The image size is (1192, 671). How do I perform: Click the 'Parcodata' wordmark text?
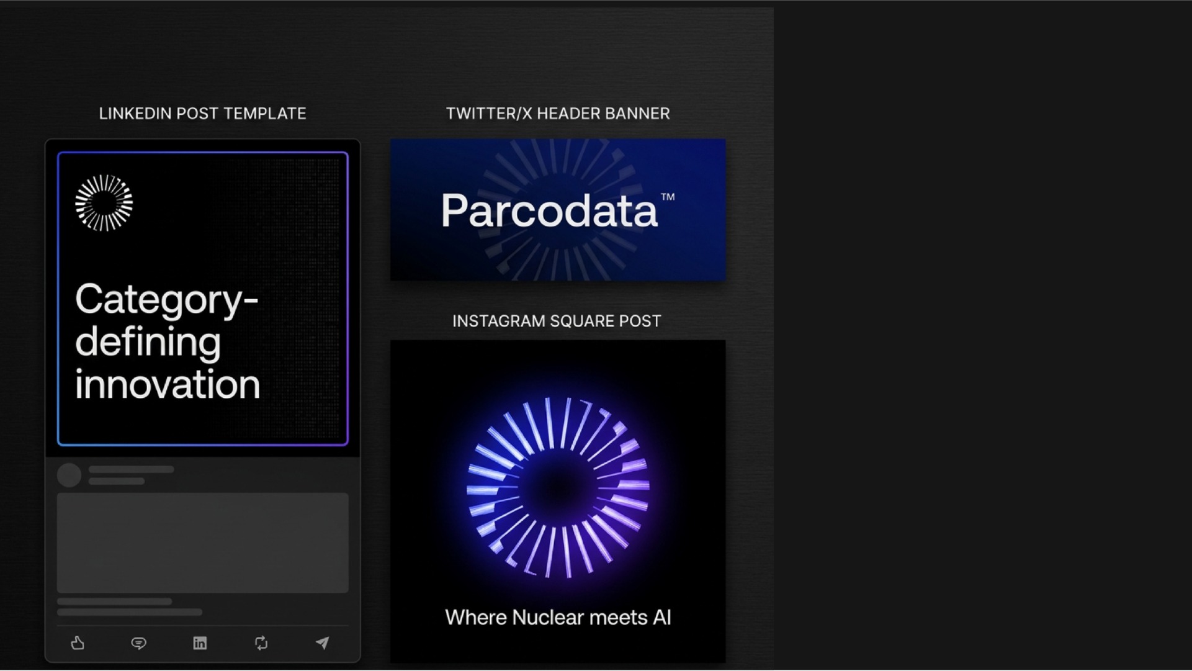click(x=549, y=210)
